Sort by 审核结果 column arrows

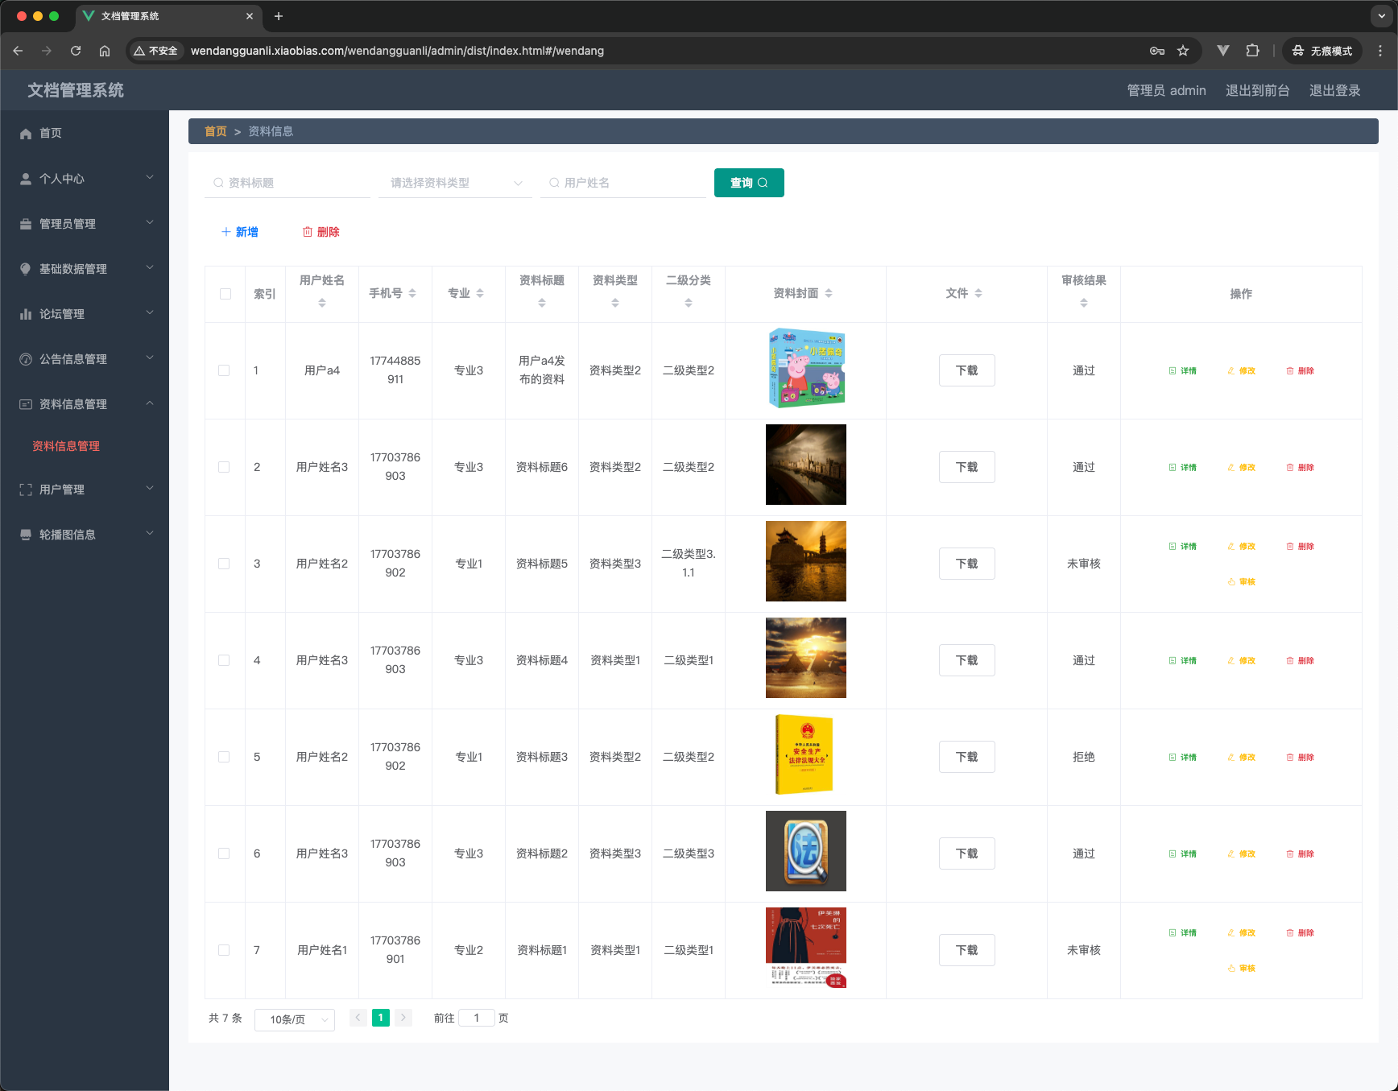click(x=1084, y=303)
